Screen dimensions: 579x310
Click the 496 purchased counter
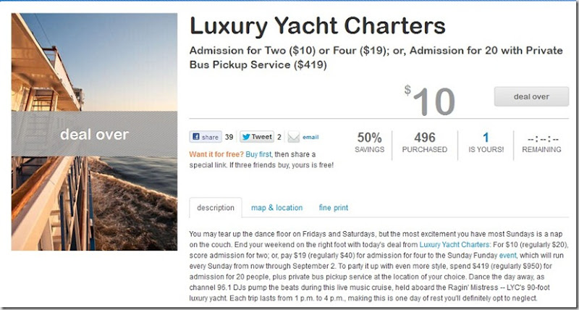pos(425,143)
